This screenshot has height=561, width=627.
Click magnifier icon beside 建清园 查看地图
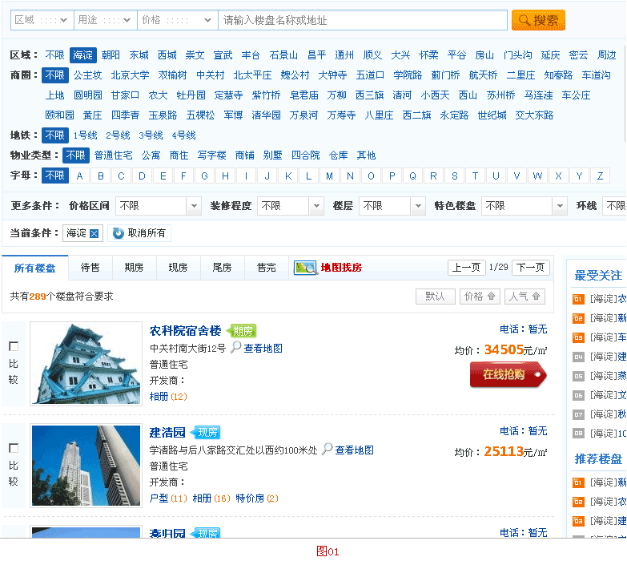point(327,449)
